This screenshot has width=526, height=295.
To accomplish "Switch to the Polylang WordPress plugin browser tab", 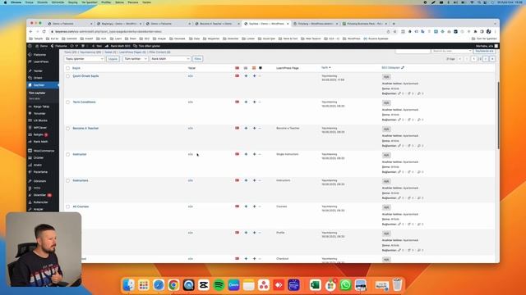I will [x=316, y=24].
